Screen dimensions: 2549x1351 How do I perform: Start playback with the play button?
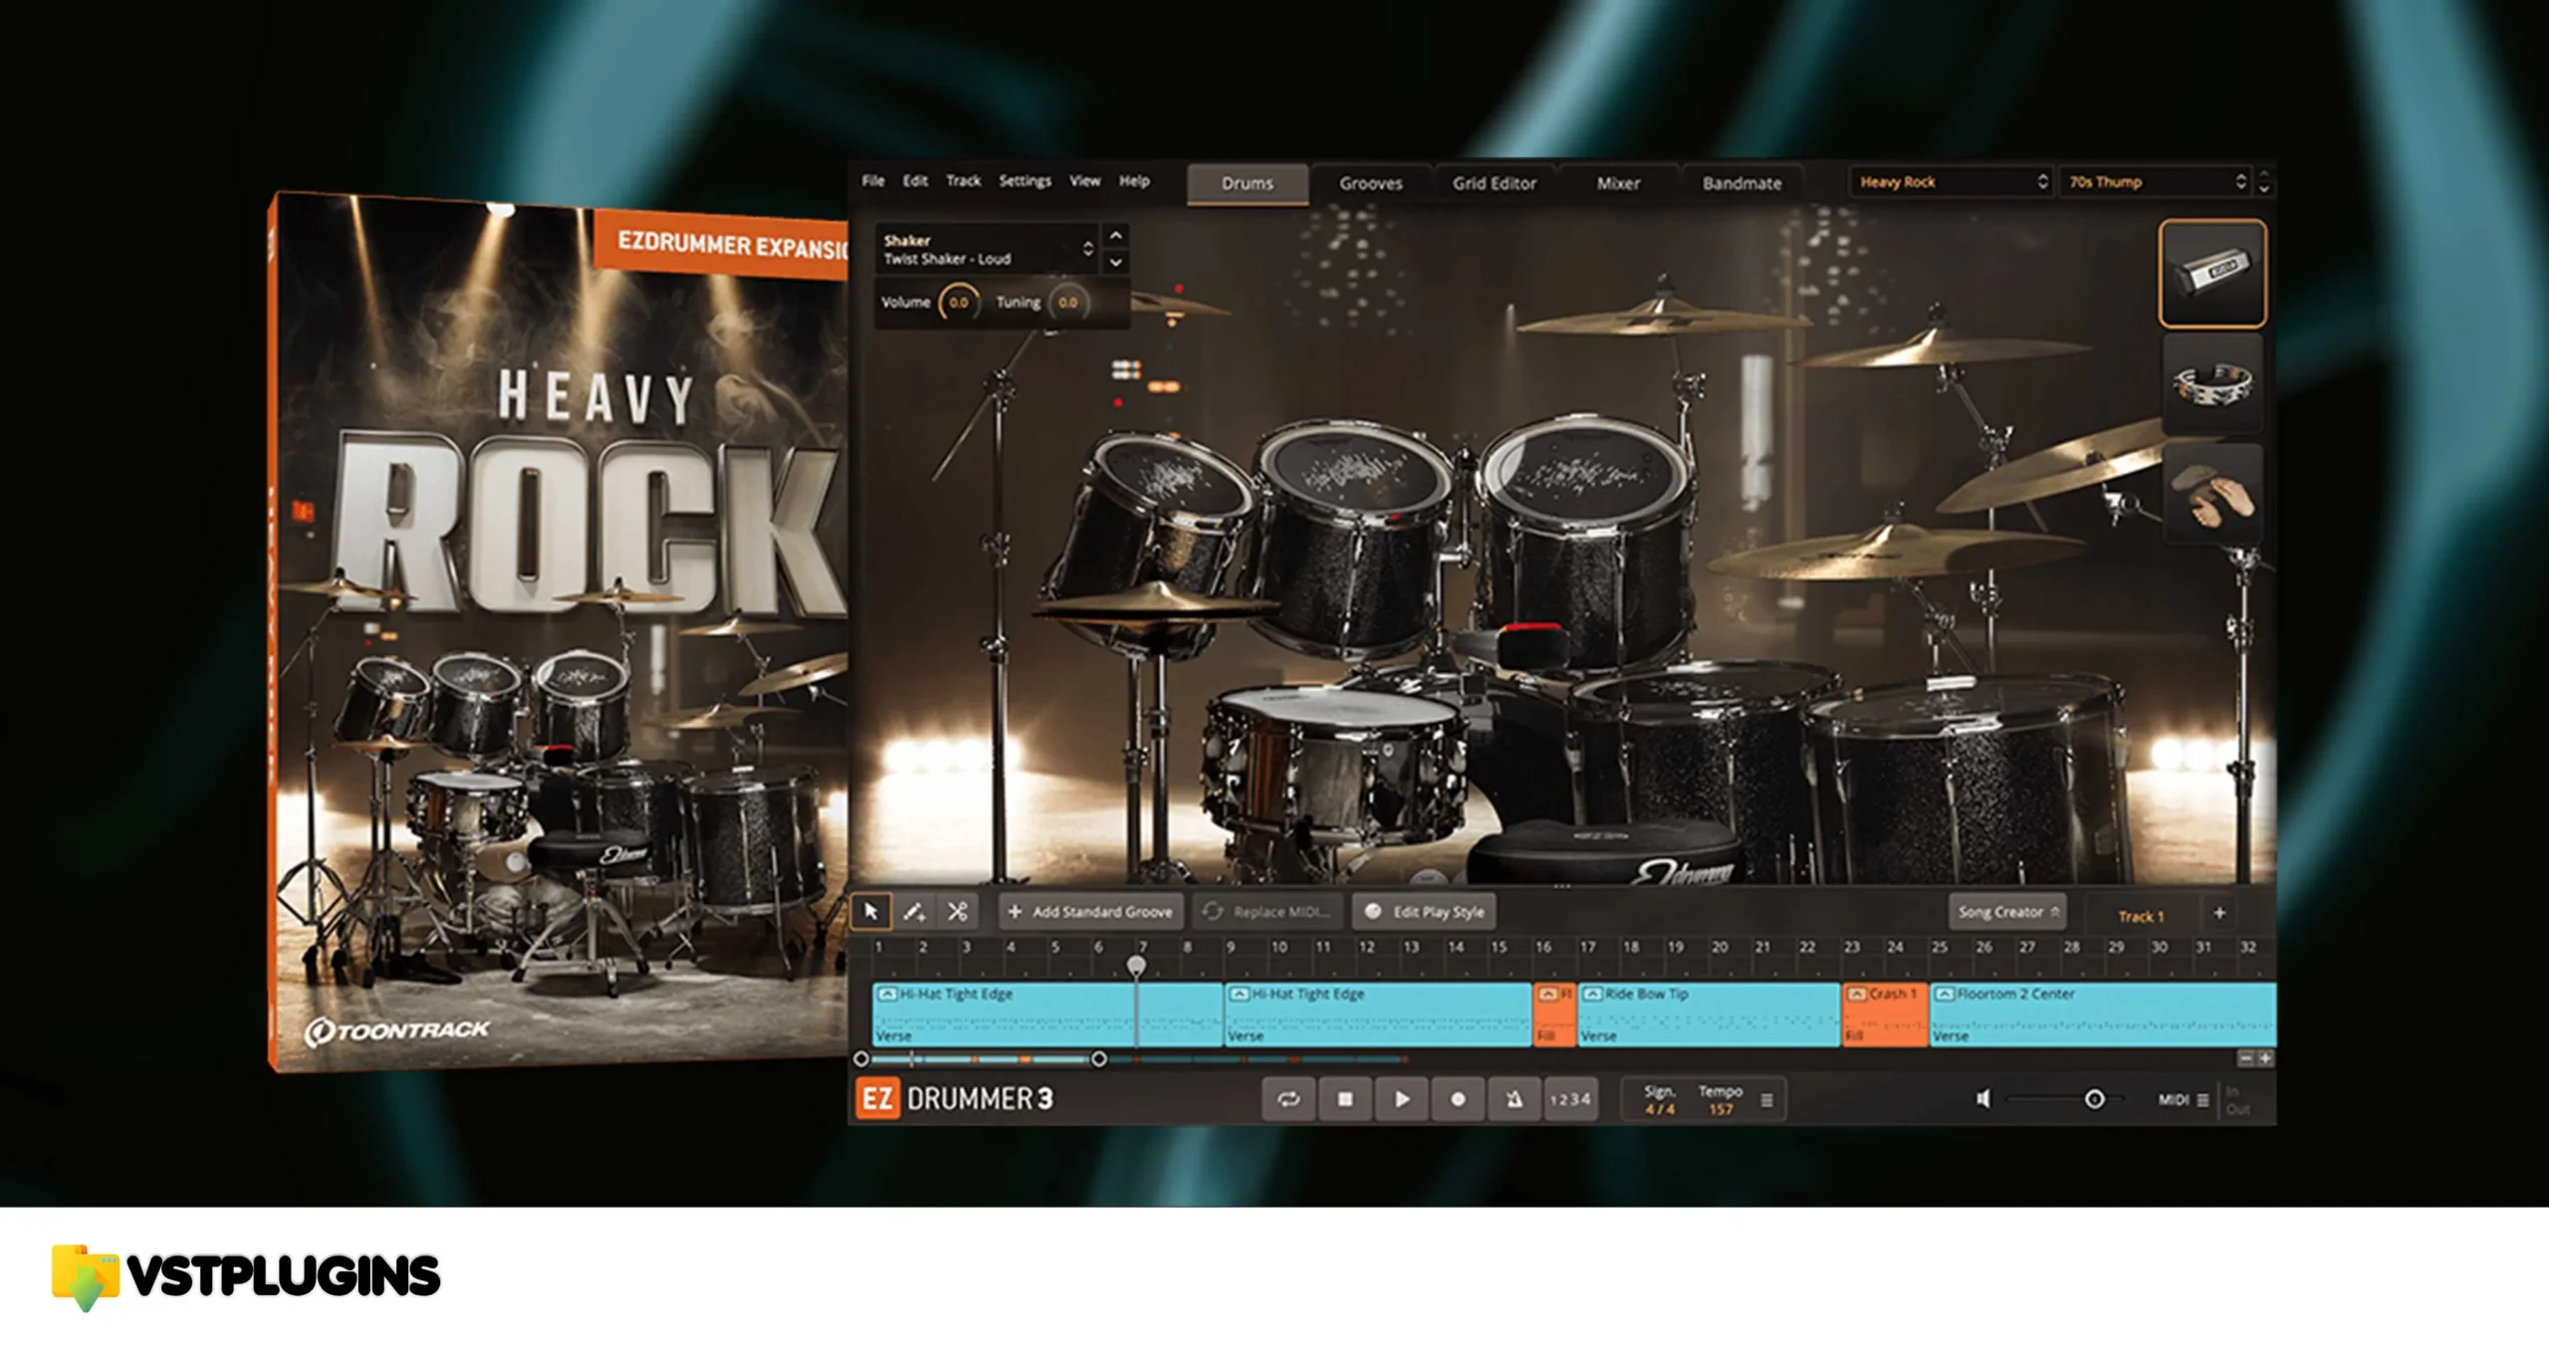(1402, 1100)
